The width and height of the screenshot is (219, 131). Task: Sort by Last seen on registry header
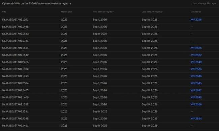(x=152, y=12)
